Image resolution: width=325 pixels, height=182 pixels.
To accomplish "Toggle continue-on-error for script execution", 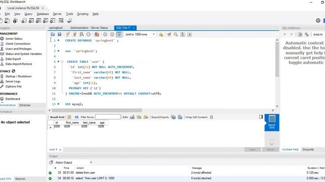I will click(x=97, y=34).
